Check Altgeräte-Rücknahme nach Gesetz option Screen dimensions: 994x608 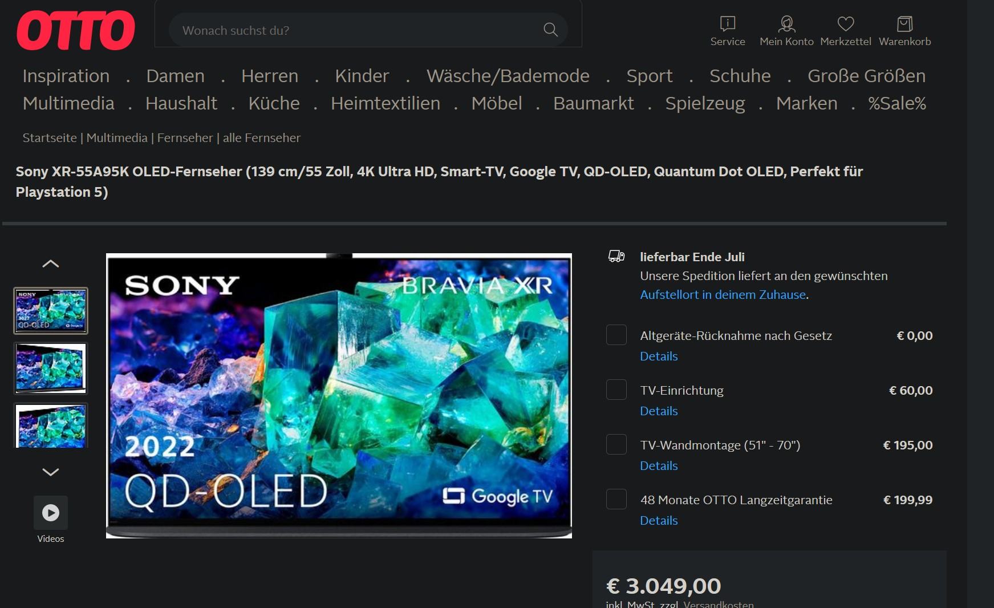pyautogui.click(x=616, y=335)
